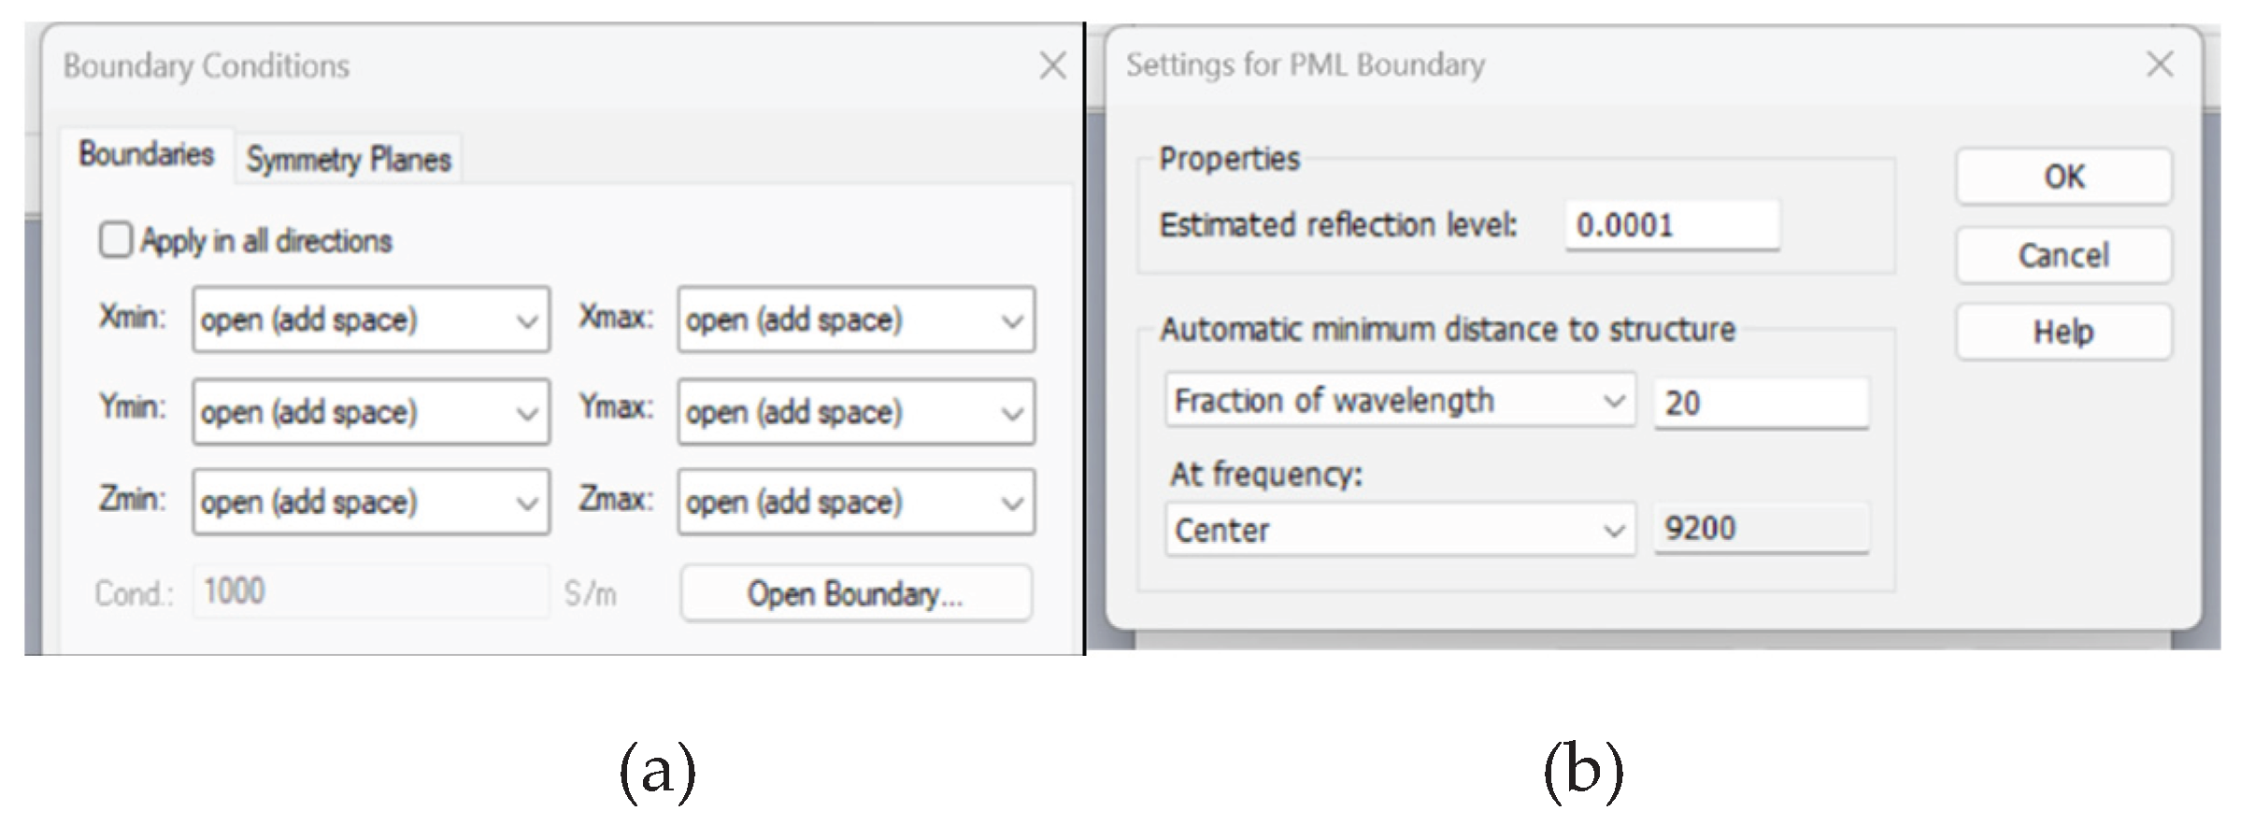Click the Open Boundary... button

(x=855, y=593)
